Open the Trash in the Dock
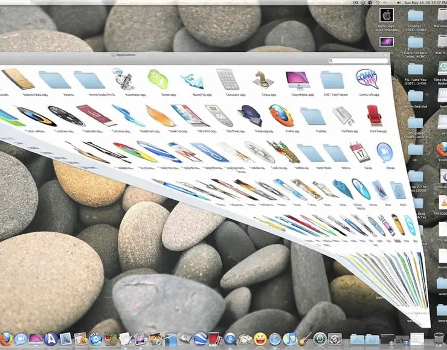 439,339
